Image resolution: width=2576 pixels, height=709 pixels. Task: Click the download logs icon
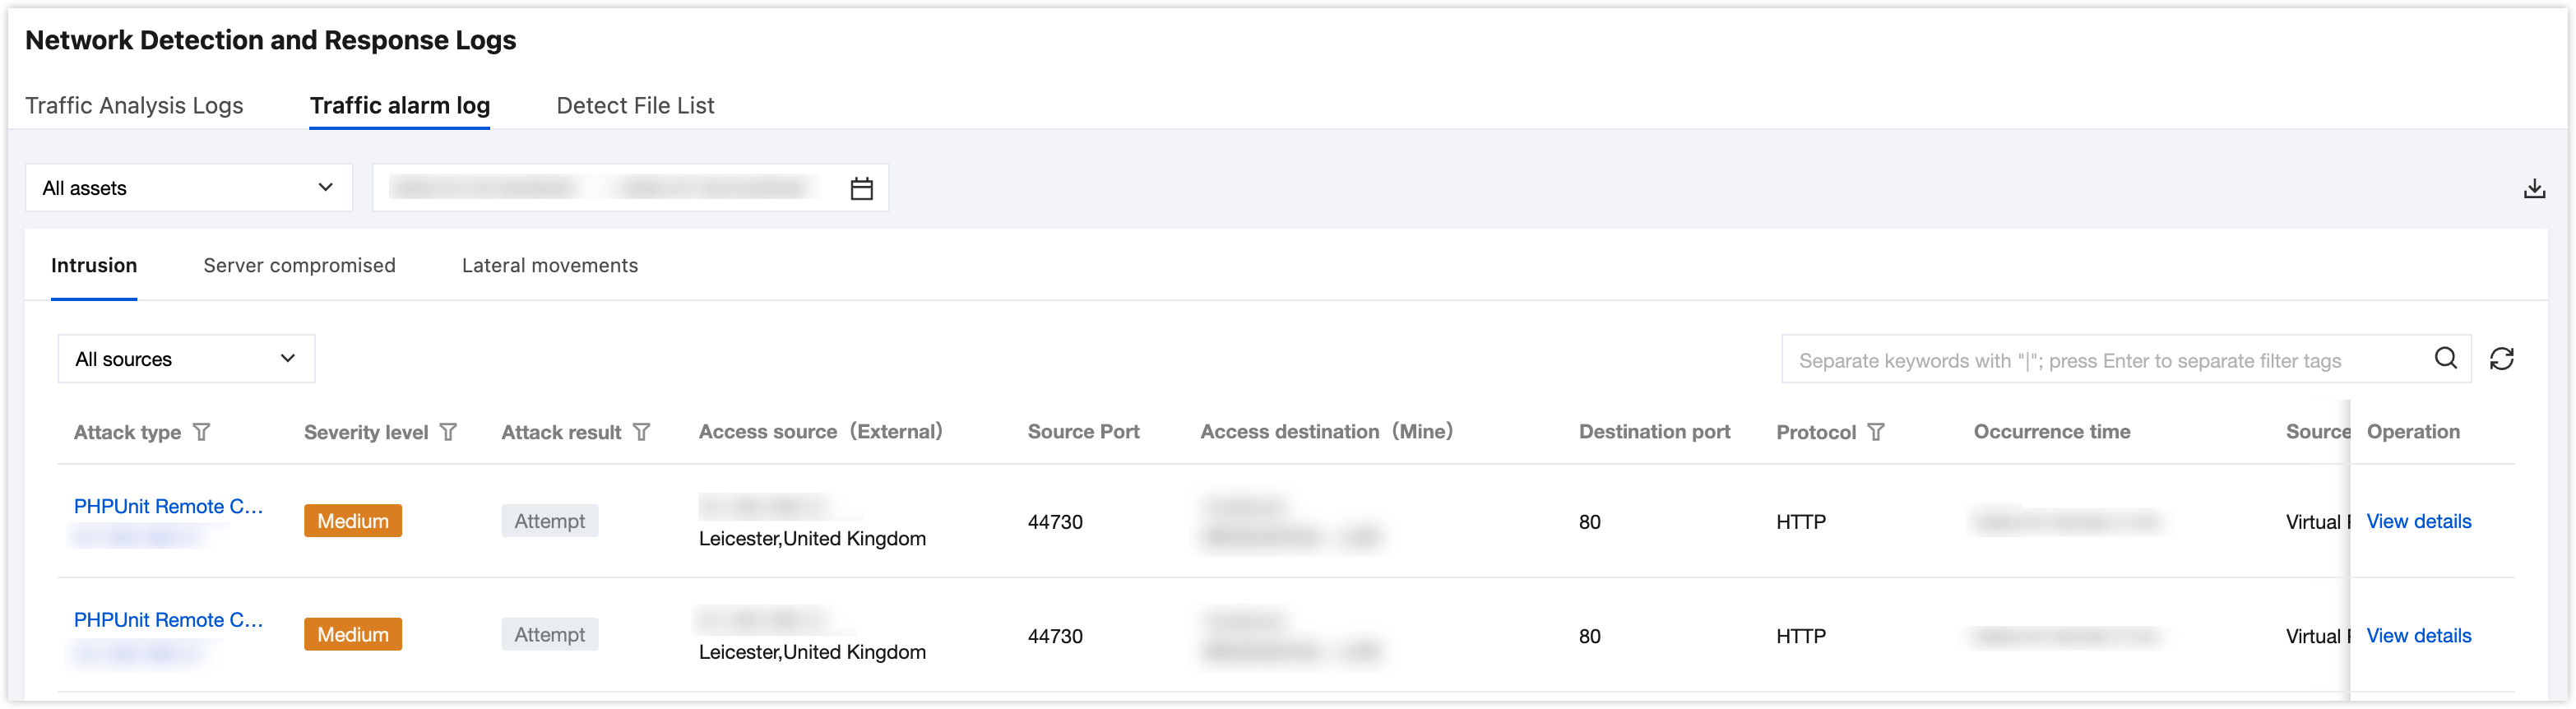2533,188
